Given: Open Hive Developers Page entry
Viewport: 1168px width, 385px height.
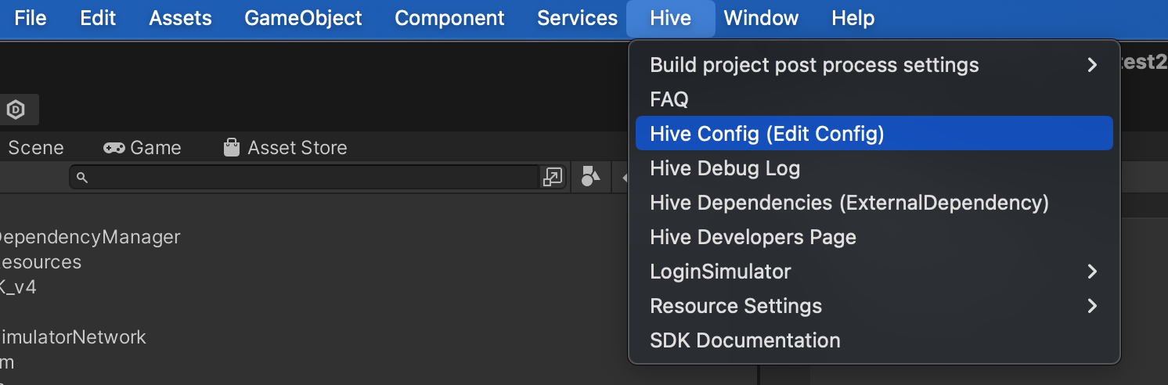Looking at the screenshot, I should [753, 237].
